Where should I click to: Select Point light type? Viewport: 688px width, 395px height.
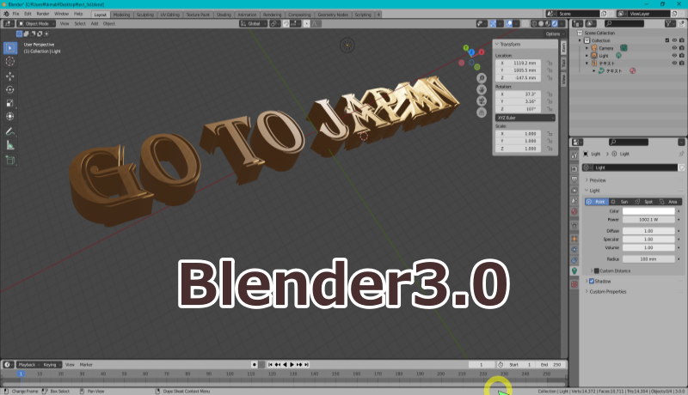597,202
